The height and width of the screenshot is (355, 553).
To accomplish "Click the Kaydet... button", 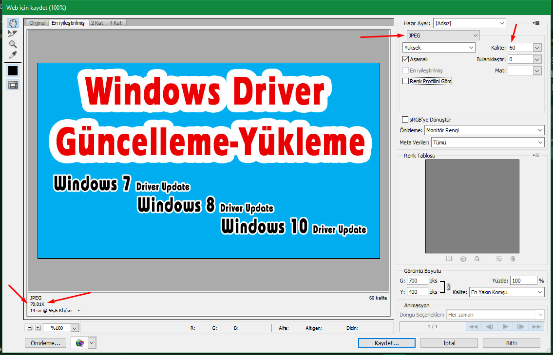I will pos(386,343).
